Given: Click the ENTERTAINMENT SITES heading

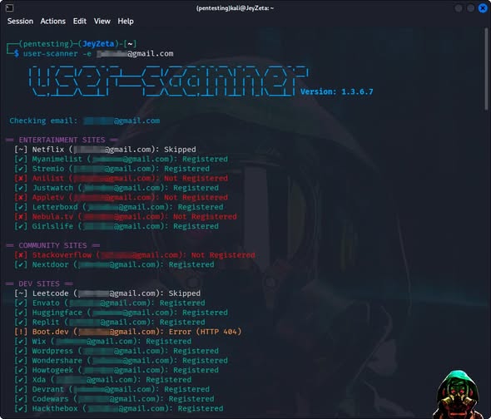Looking at the screenshot, I should [62, 140].
